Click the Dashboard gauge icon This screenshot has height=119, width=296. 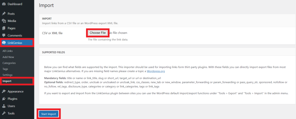[4, 4]
